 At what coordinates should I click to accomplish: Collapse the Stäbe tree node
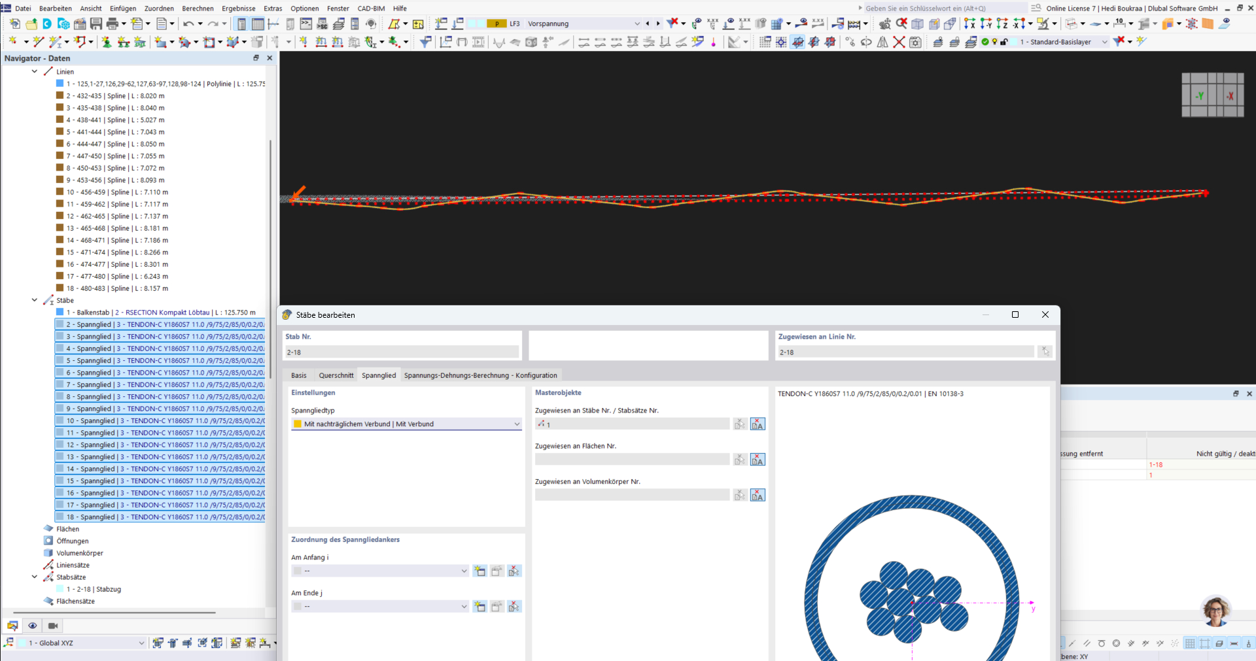(35, 301)
